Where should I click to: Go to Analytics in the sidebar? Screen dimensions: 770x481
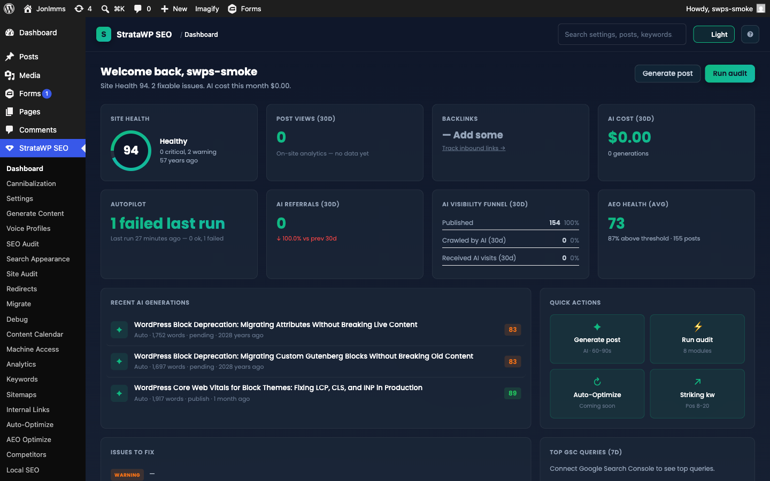(21, 364)
